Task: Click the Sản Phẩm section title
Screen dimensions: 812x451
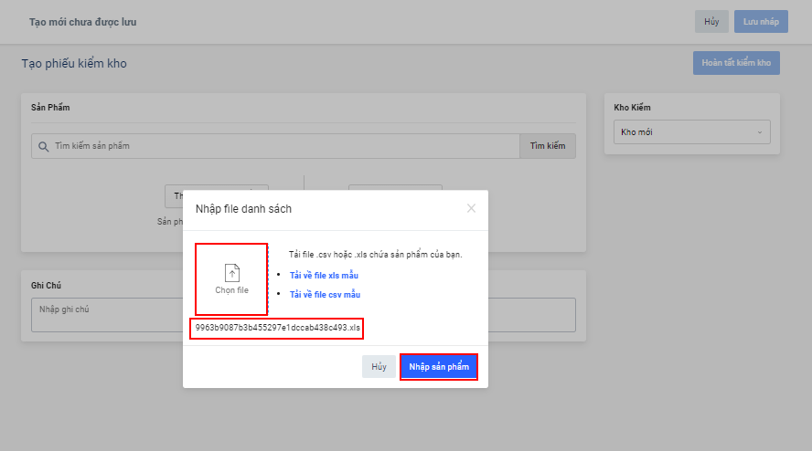Action: pyautogui.click(x=50, y=108)
